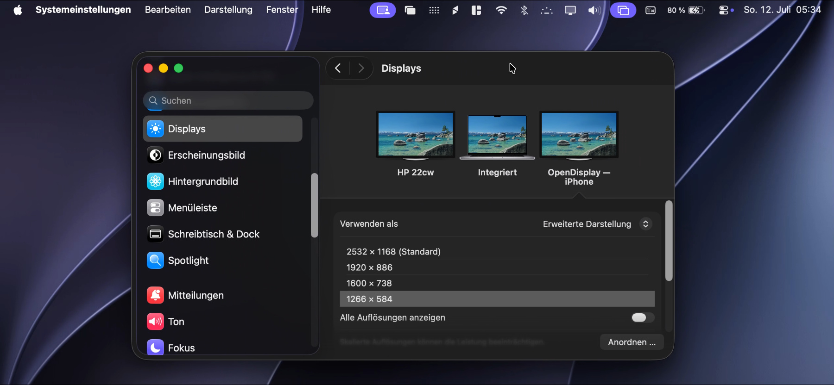Open the Menüleiste settings icon
The height and width of the screenshot is (385, 834).
point(155,208)
